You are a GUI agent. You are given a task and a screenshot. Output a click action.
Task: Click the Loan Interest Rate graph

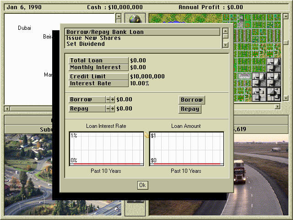point(106,148)
